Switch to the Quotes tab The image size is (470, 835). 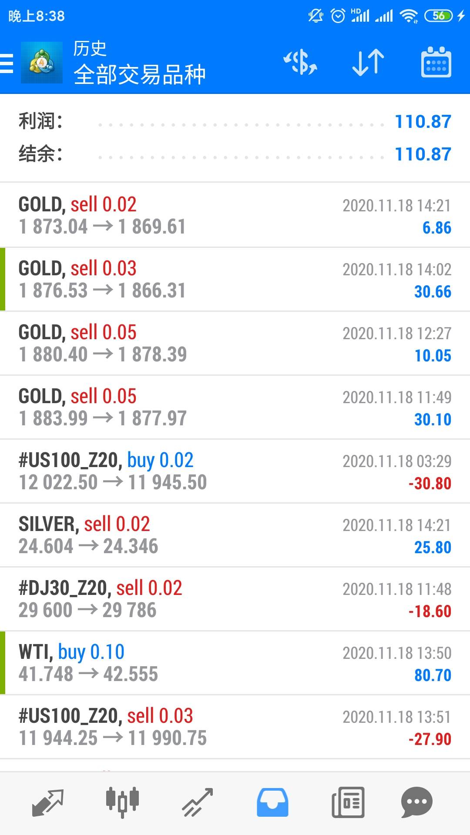click(48, 802)
